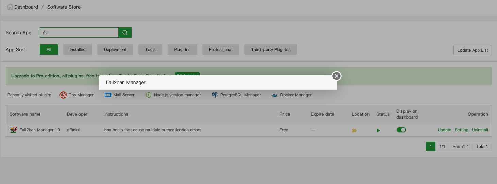This screenshot has width=497, height=184.
Task: Click the Update App List button
Action: point(473,50)
